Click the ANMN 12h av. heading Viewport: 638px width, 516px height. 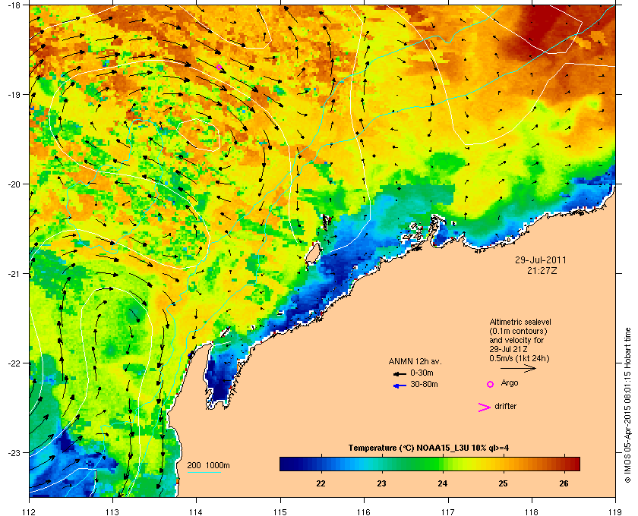415,361
